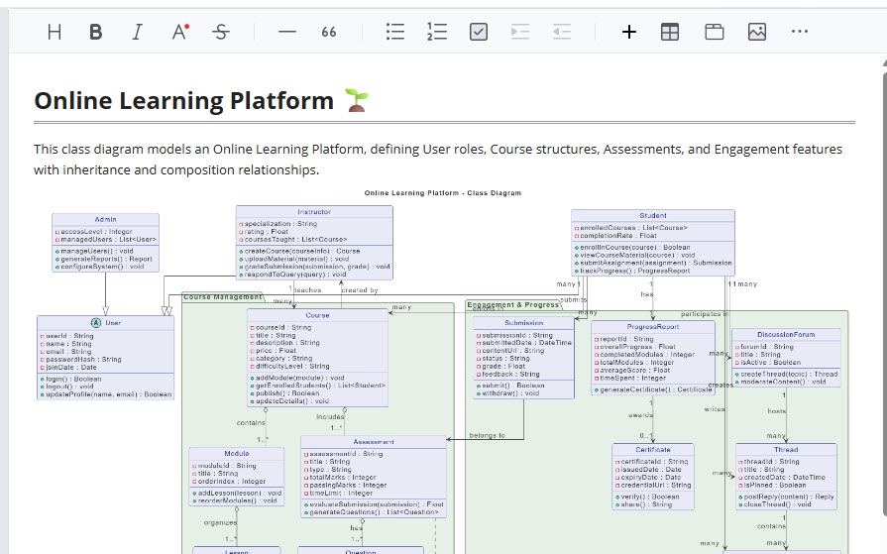Click the DiscussionForum class header
The height and width of the screenshot is (554, 887).
click(x=786, y=334)
